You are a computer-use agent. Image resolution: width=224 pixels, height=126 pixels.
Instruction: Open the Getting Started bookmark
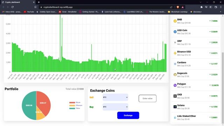(89, 12)
